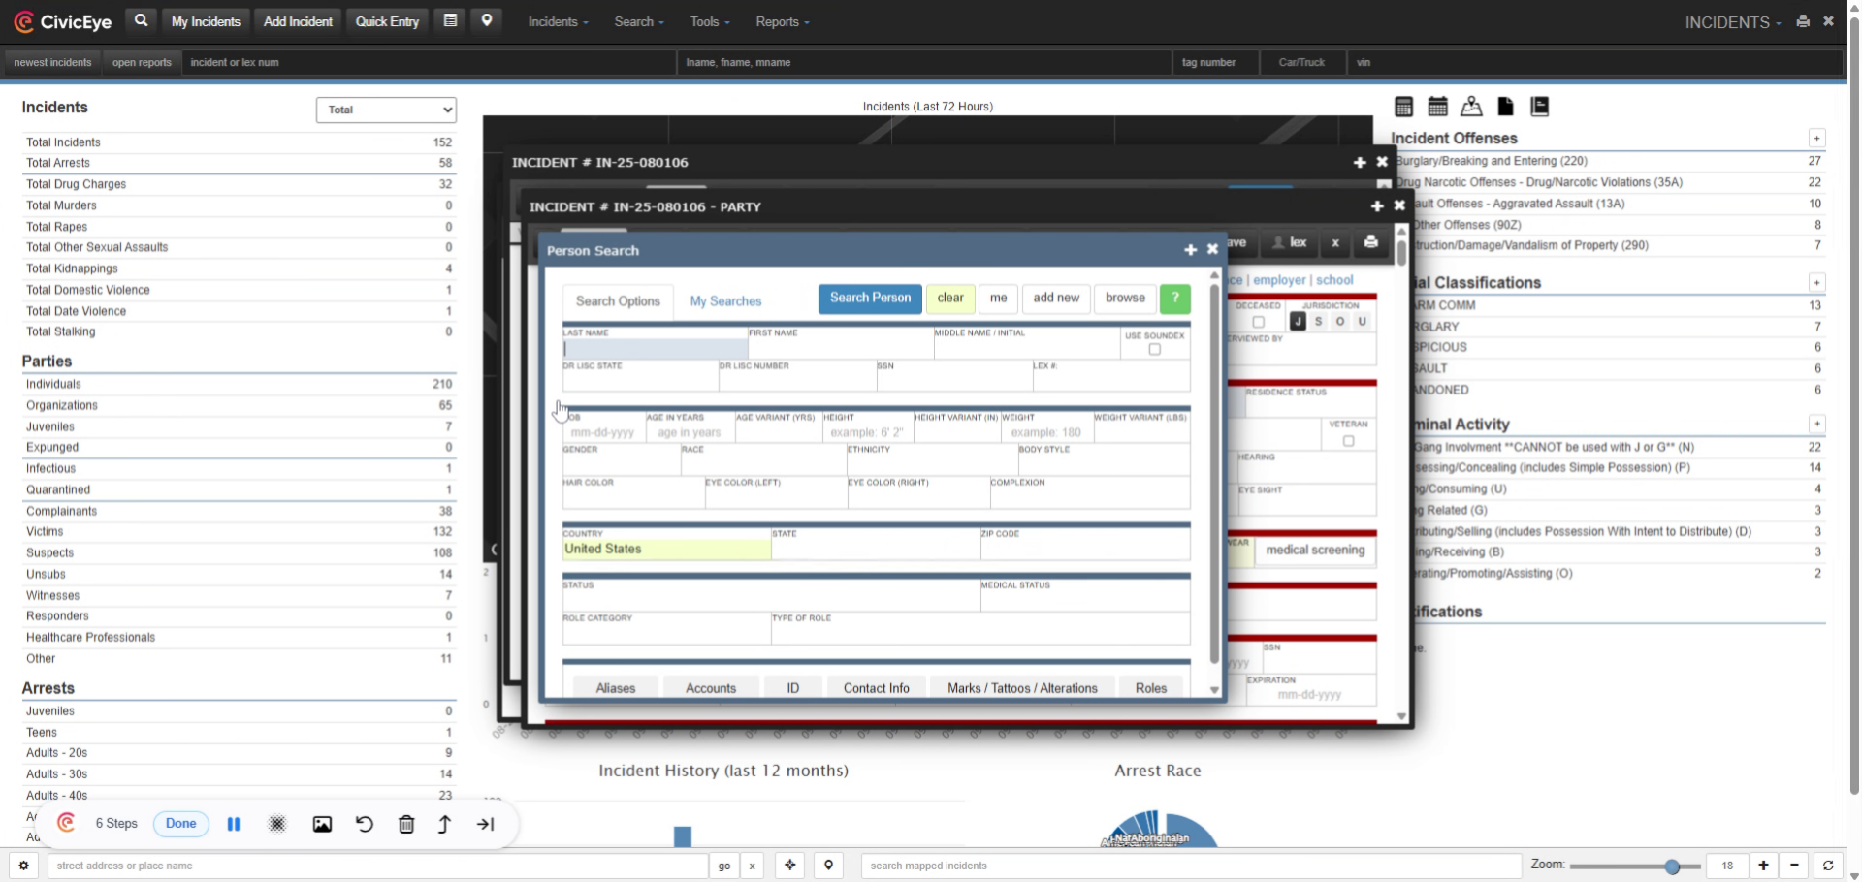Click the Quick Entry button

pos(387,21)
